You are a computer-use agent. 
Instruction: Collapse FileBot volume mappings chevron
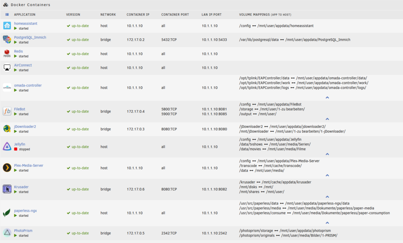click(x=327, y=119)
